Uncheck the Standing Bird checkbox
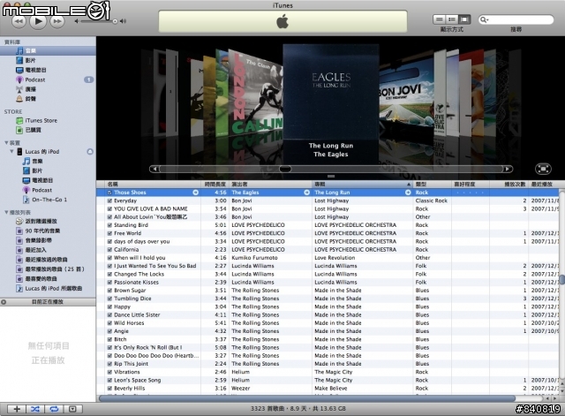Viewport: 565px width, 416px height. [109, 225]
